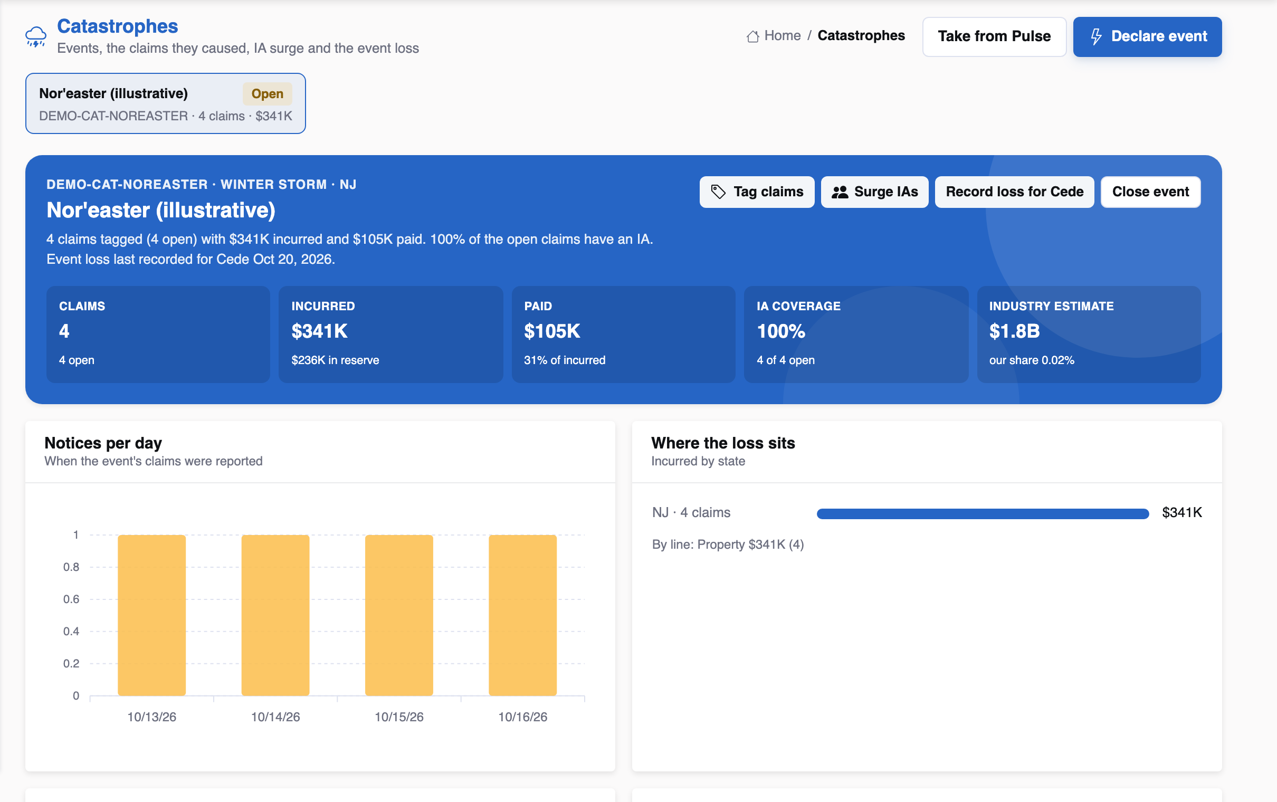This screenshot has height=802, width=1277.
Task: Click '31% of incurred' text
Action: [564, 360]
